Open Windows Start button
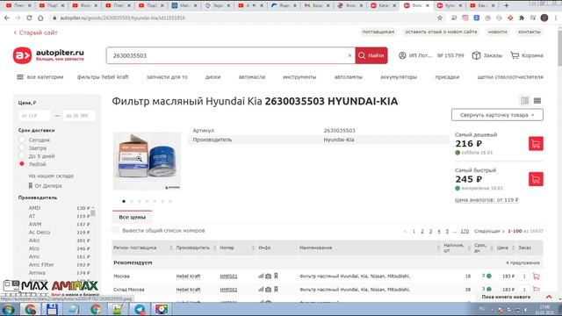The width and height of the screenshot is (562, 316). [8, 309]
